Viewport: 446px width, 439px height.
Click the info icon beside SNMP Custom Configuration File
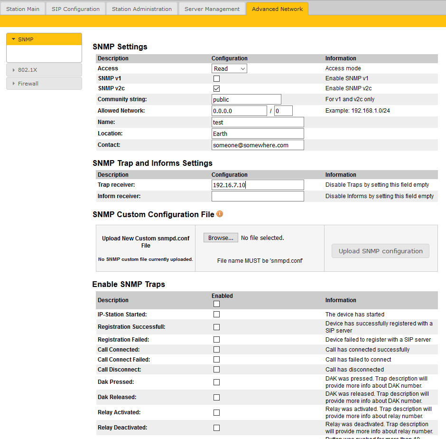(219, 214)
